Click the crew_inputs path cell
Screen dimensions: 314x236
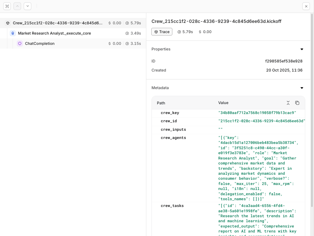click(x=173, y=130)
